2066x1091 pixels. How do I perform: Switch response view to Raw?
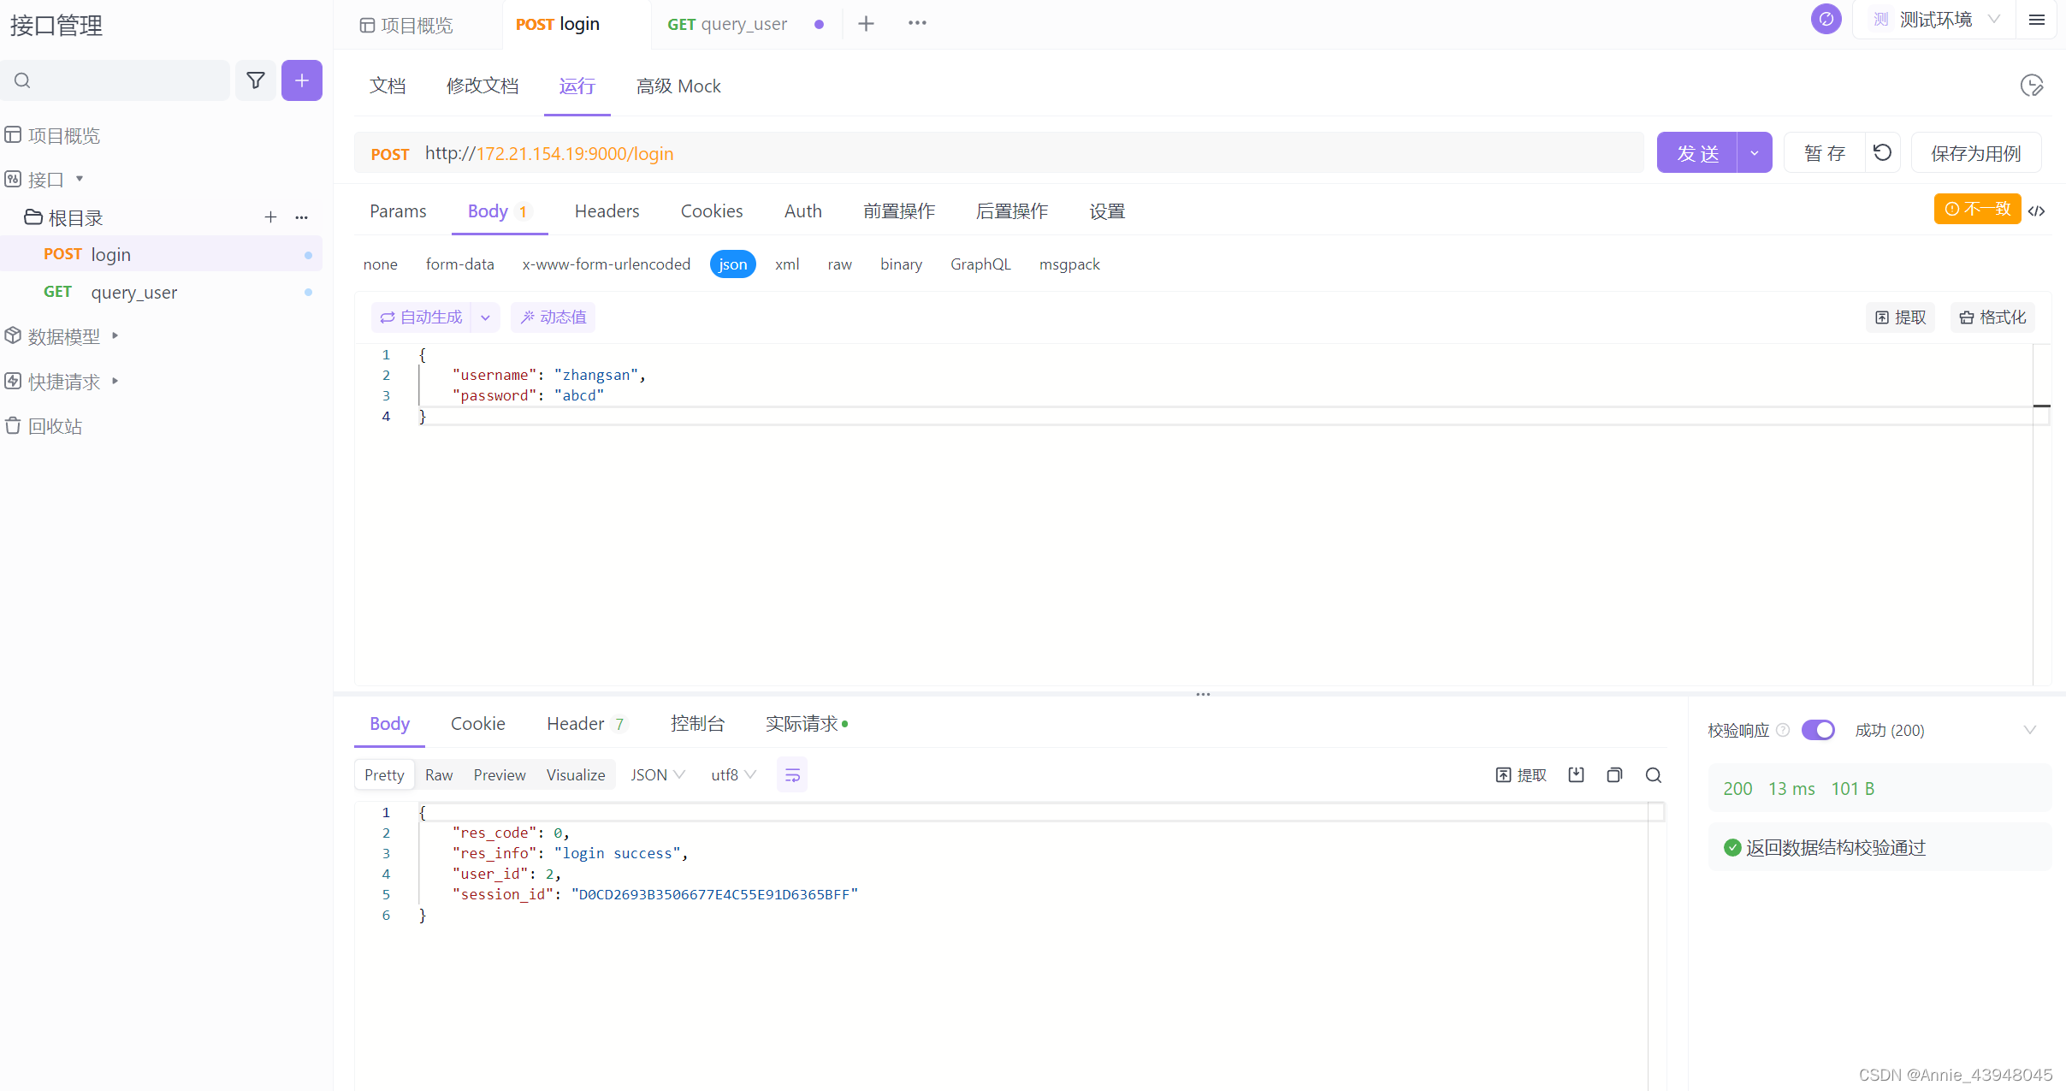tap(439, 775)
